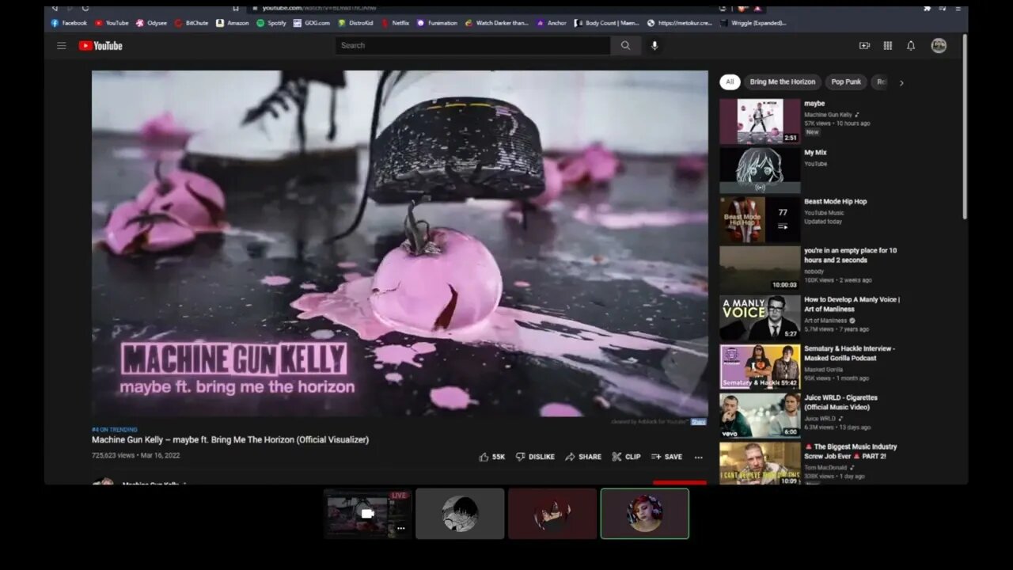Image resolution: width=1013 pixels, height=570 pixels.
Task: Click the video player to pause playback
Action: [400, 244]
